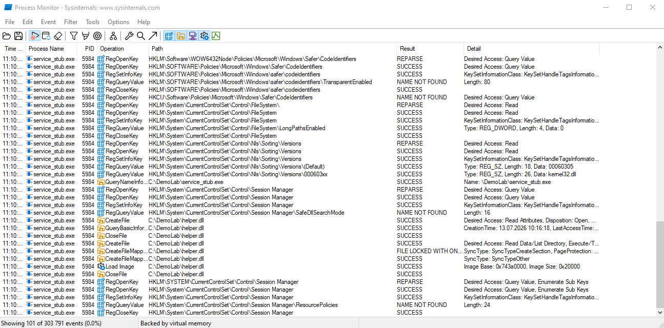Click the vertical scrollbar down arrow
Screen dimensions: 664x328
tap(659, 312)
